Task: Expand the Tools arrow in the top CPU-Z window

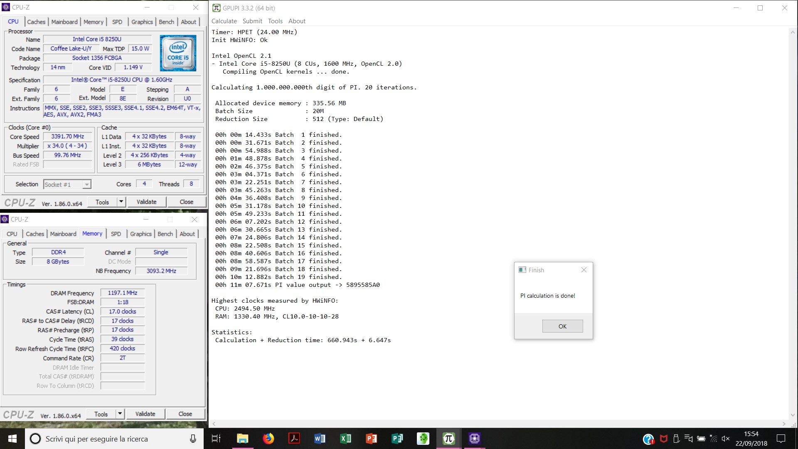Action: pyautogui.click(x=121, y=202)
